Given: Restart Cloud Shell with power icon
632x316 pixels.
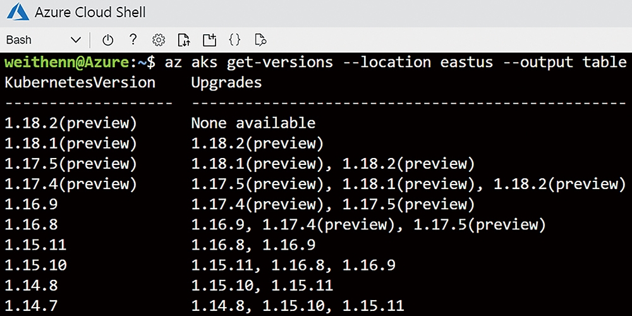Looking at the screenshot, I should [x=107, y=40].
